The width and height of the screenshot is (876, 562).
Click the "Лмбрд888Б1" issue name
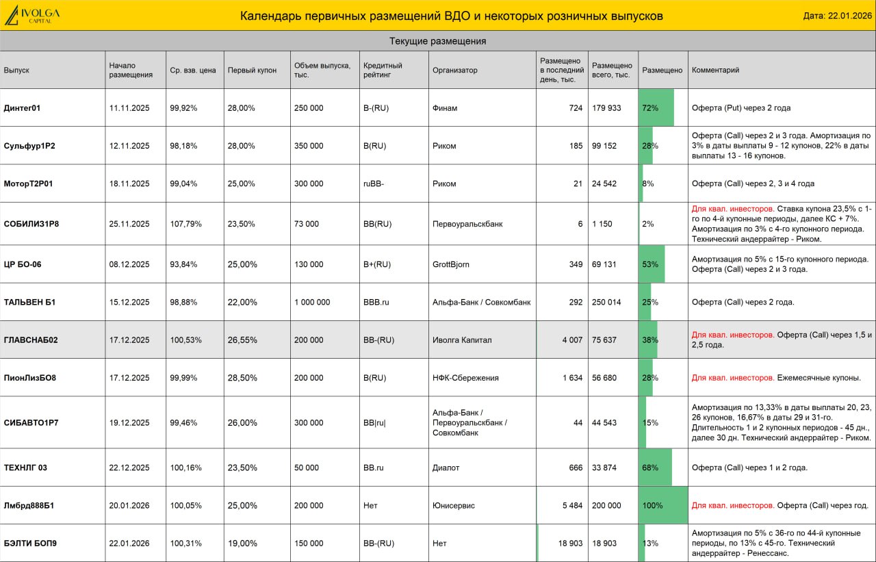click(29, 505)
